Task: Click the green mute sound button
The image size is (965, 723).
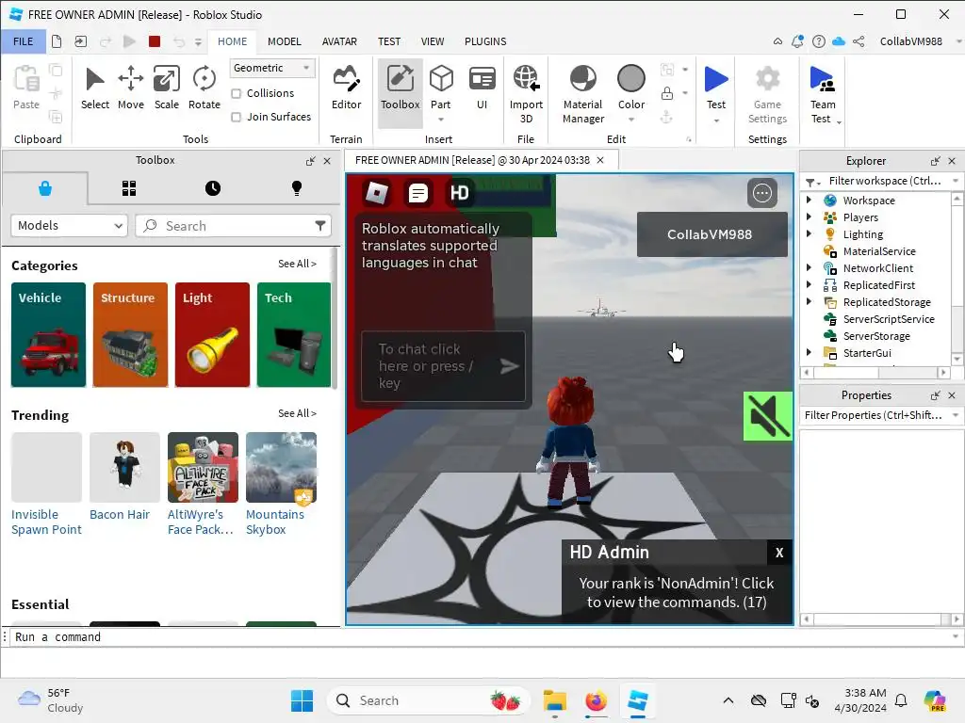Action: tap(767, 416)
